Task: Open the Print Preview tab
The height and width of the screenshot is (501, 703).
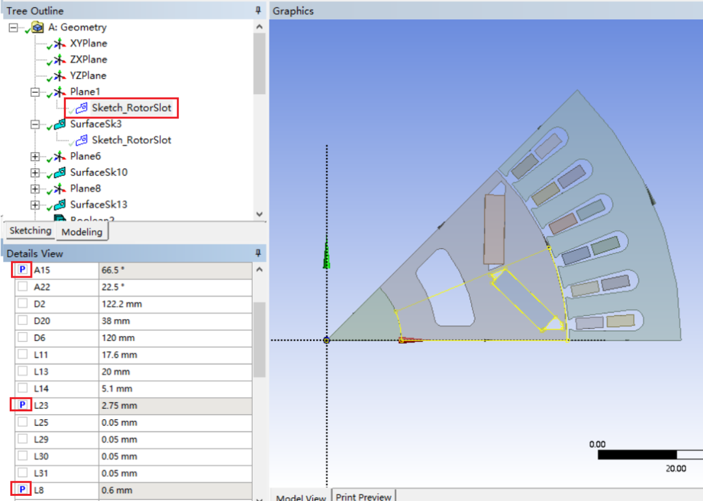Action: click(x=363, y=497)
